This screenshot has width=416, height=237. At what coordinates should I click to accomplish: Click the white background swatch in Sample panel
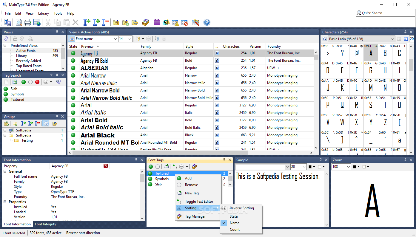[x=320, y=167]
